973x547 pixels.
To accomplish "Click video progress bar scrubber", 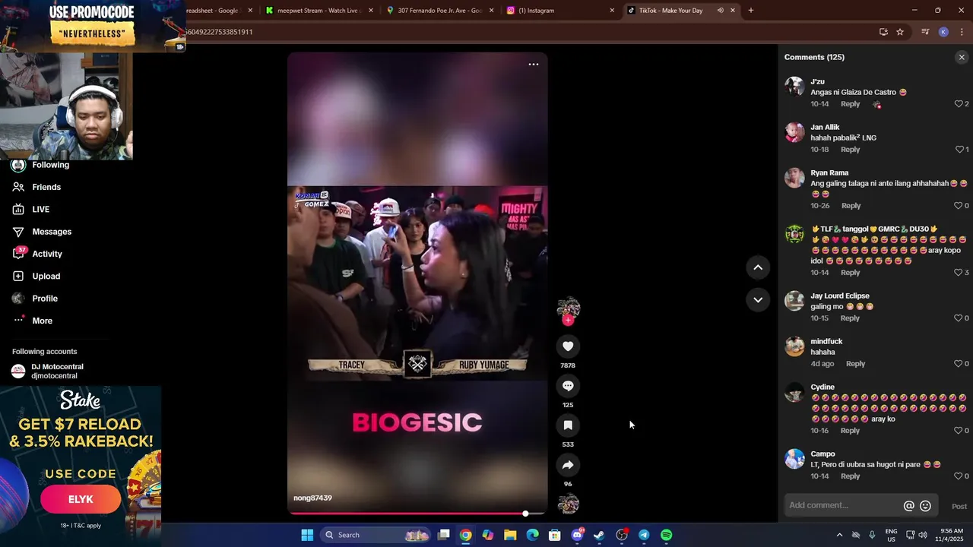I will click(525, 514).
